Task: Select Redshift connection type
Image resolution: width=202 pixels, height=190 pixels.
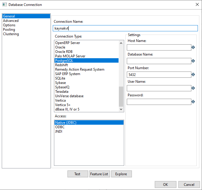Action: coord(86,65)
